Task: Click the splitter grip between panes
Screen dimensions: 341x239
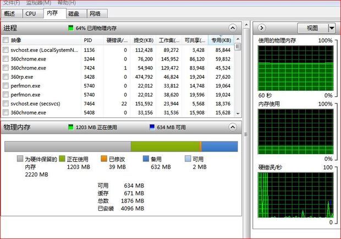Action: (246, 134)
